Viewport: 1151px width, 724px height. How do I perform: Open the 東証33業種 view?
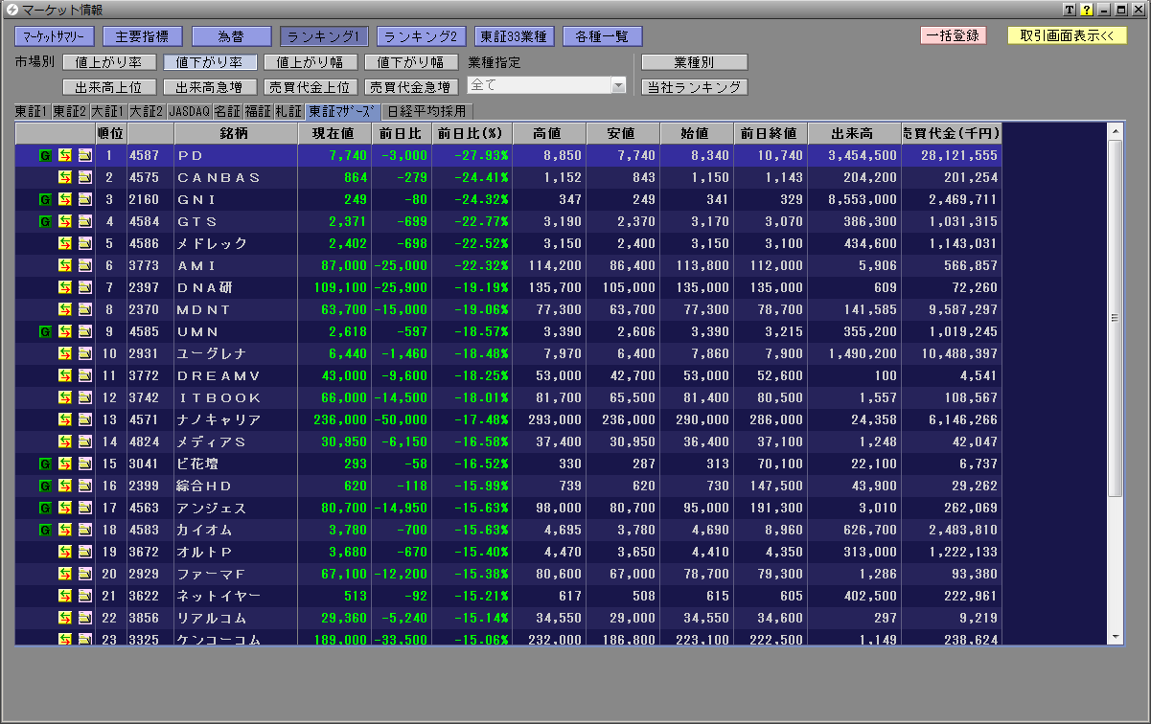pyautogui.click(x=514, y=36)
